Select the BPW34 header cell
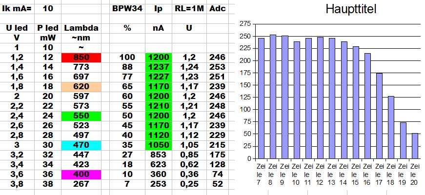This screenshot has width=425, height=195. tap(127, 9)
